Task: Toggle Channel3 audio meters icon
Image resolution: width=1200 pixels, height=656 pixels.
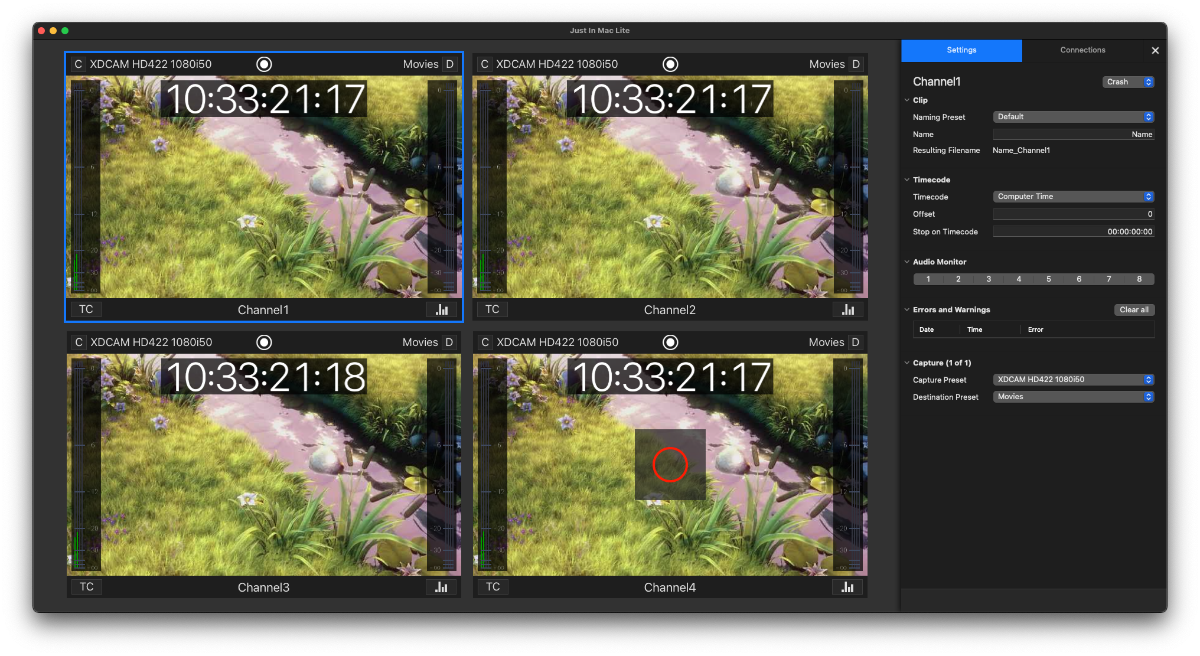Action: click(441, 587)
